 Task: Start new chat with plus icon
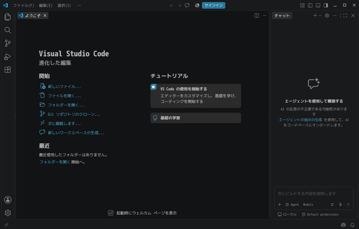(315, 16)
